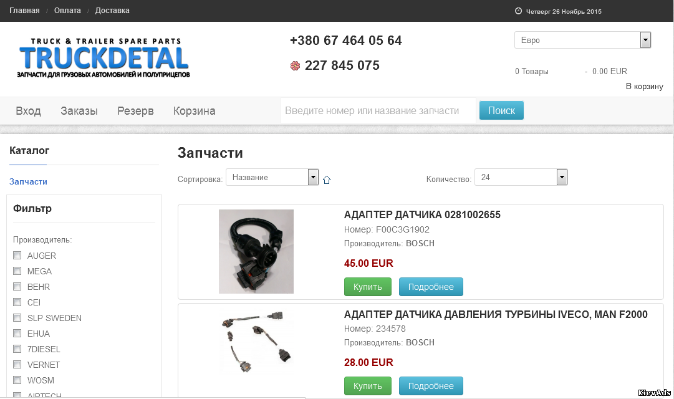
Task: Click the clock icon beside the date
Action: [x=518, y=11]
